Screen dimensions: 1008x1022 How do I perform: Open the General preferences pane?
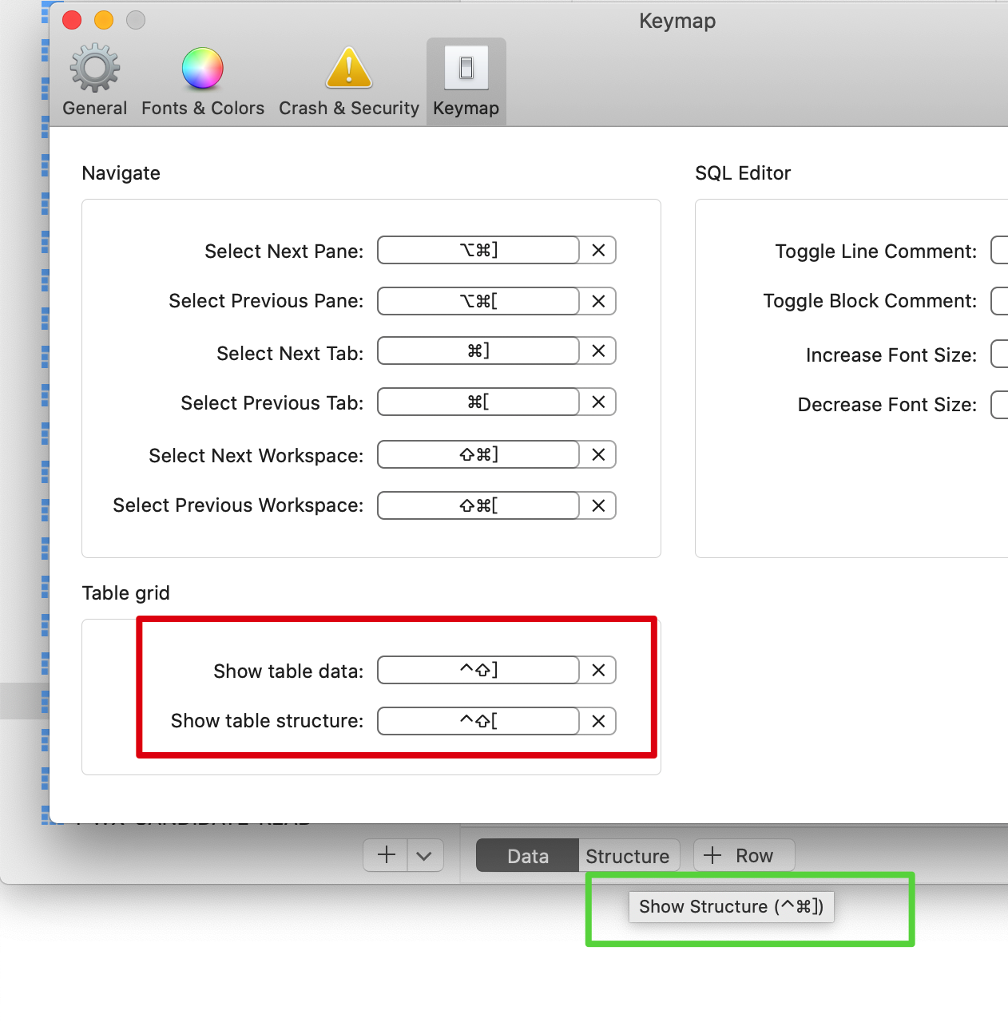93,80
